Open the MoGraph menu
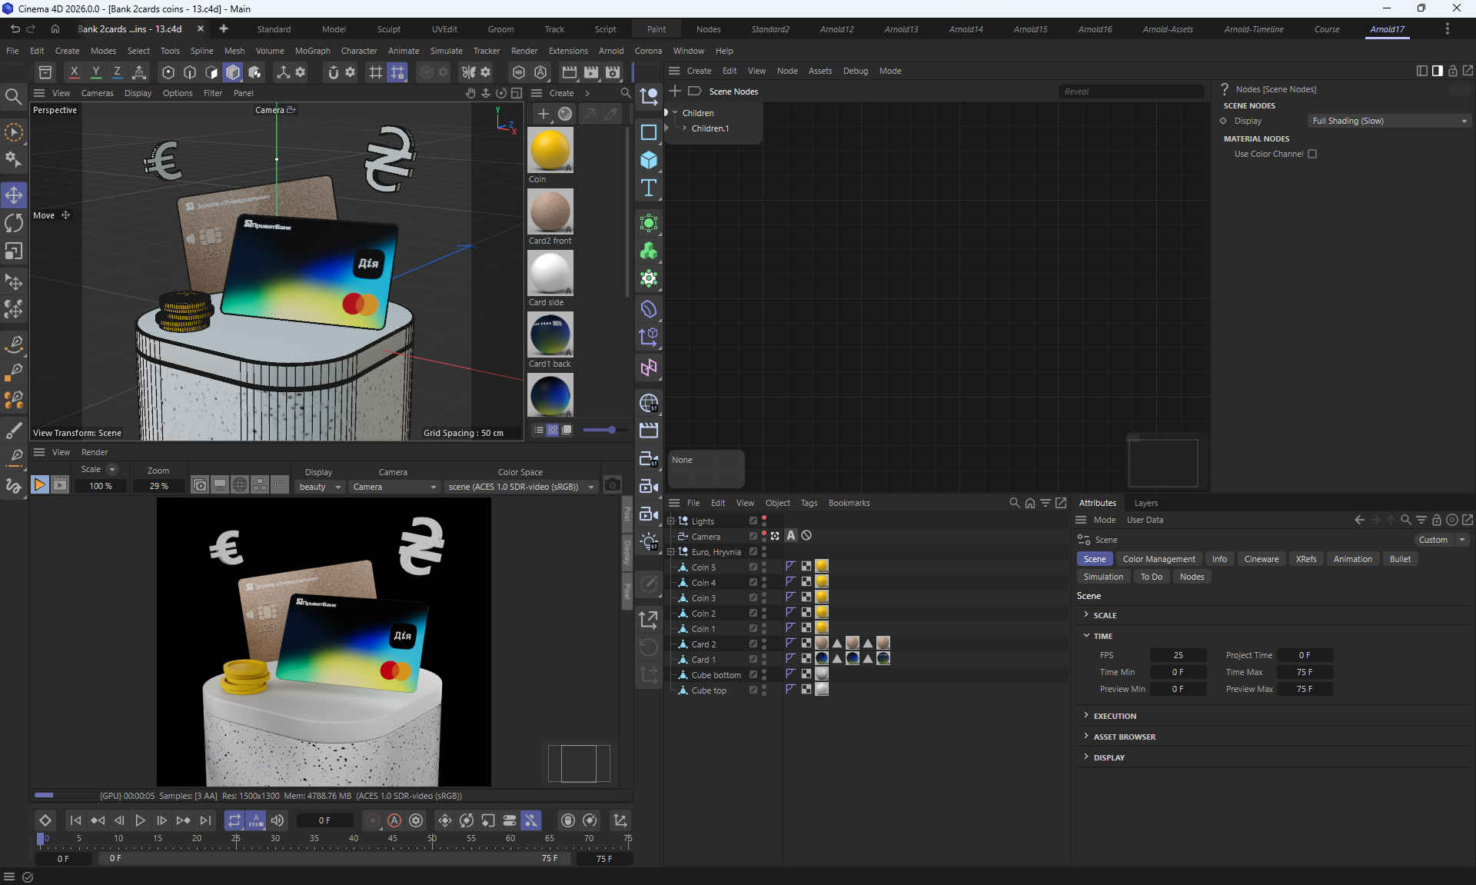Viewport: 1476px width, 885px height. 312,51
